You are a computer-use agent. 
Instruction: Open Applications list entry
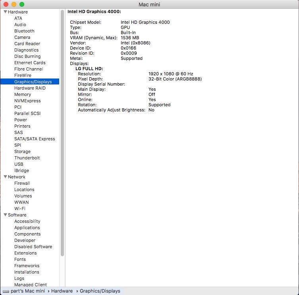(x=27, y=228)
